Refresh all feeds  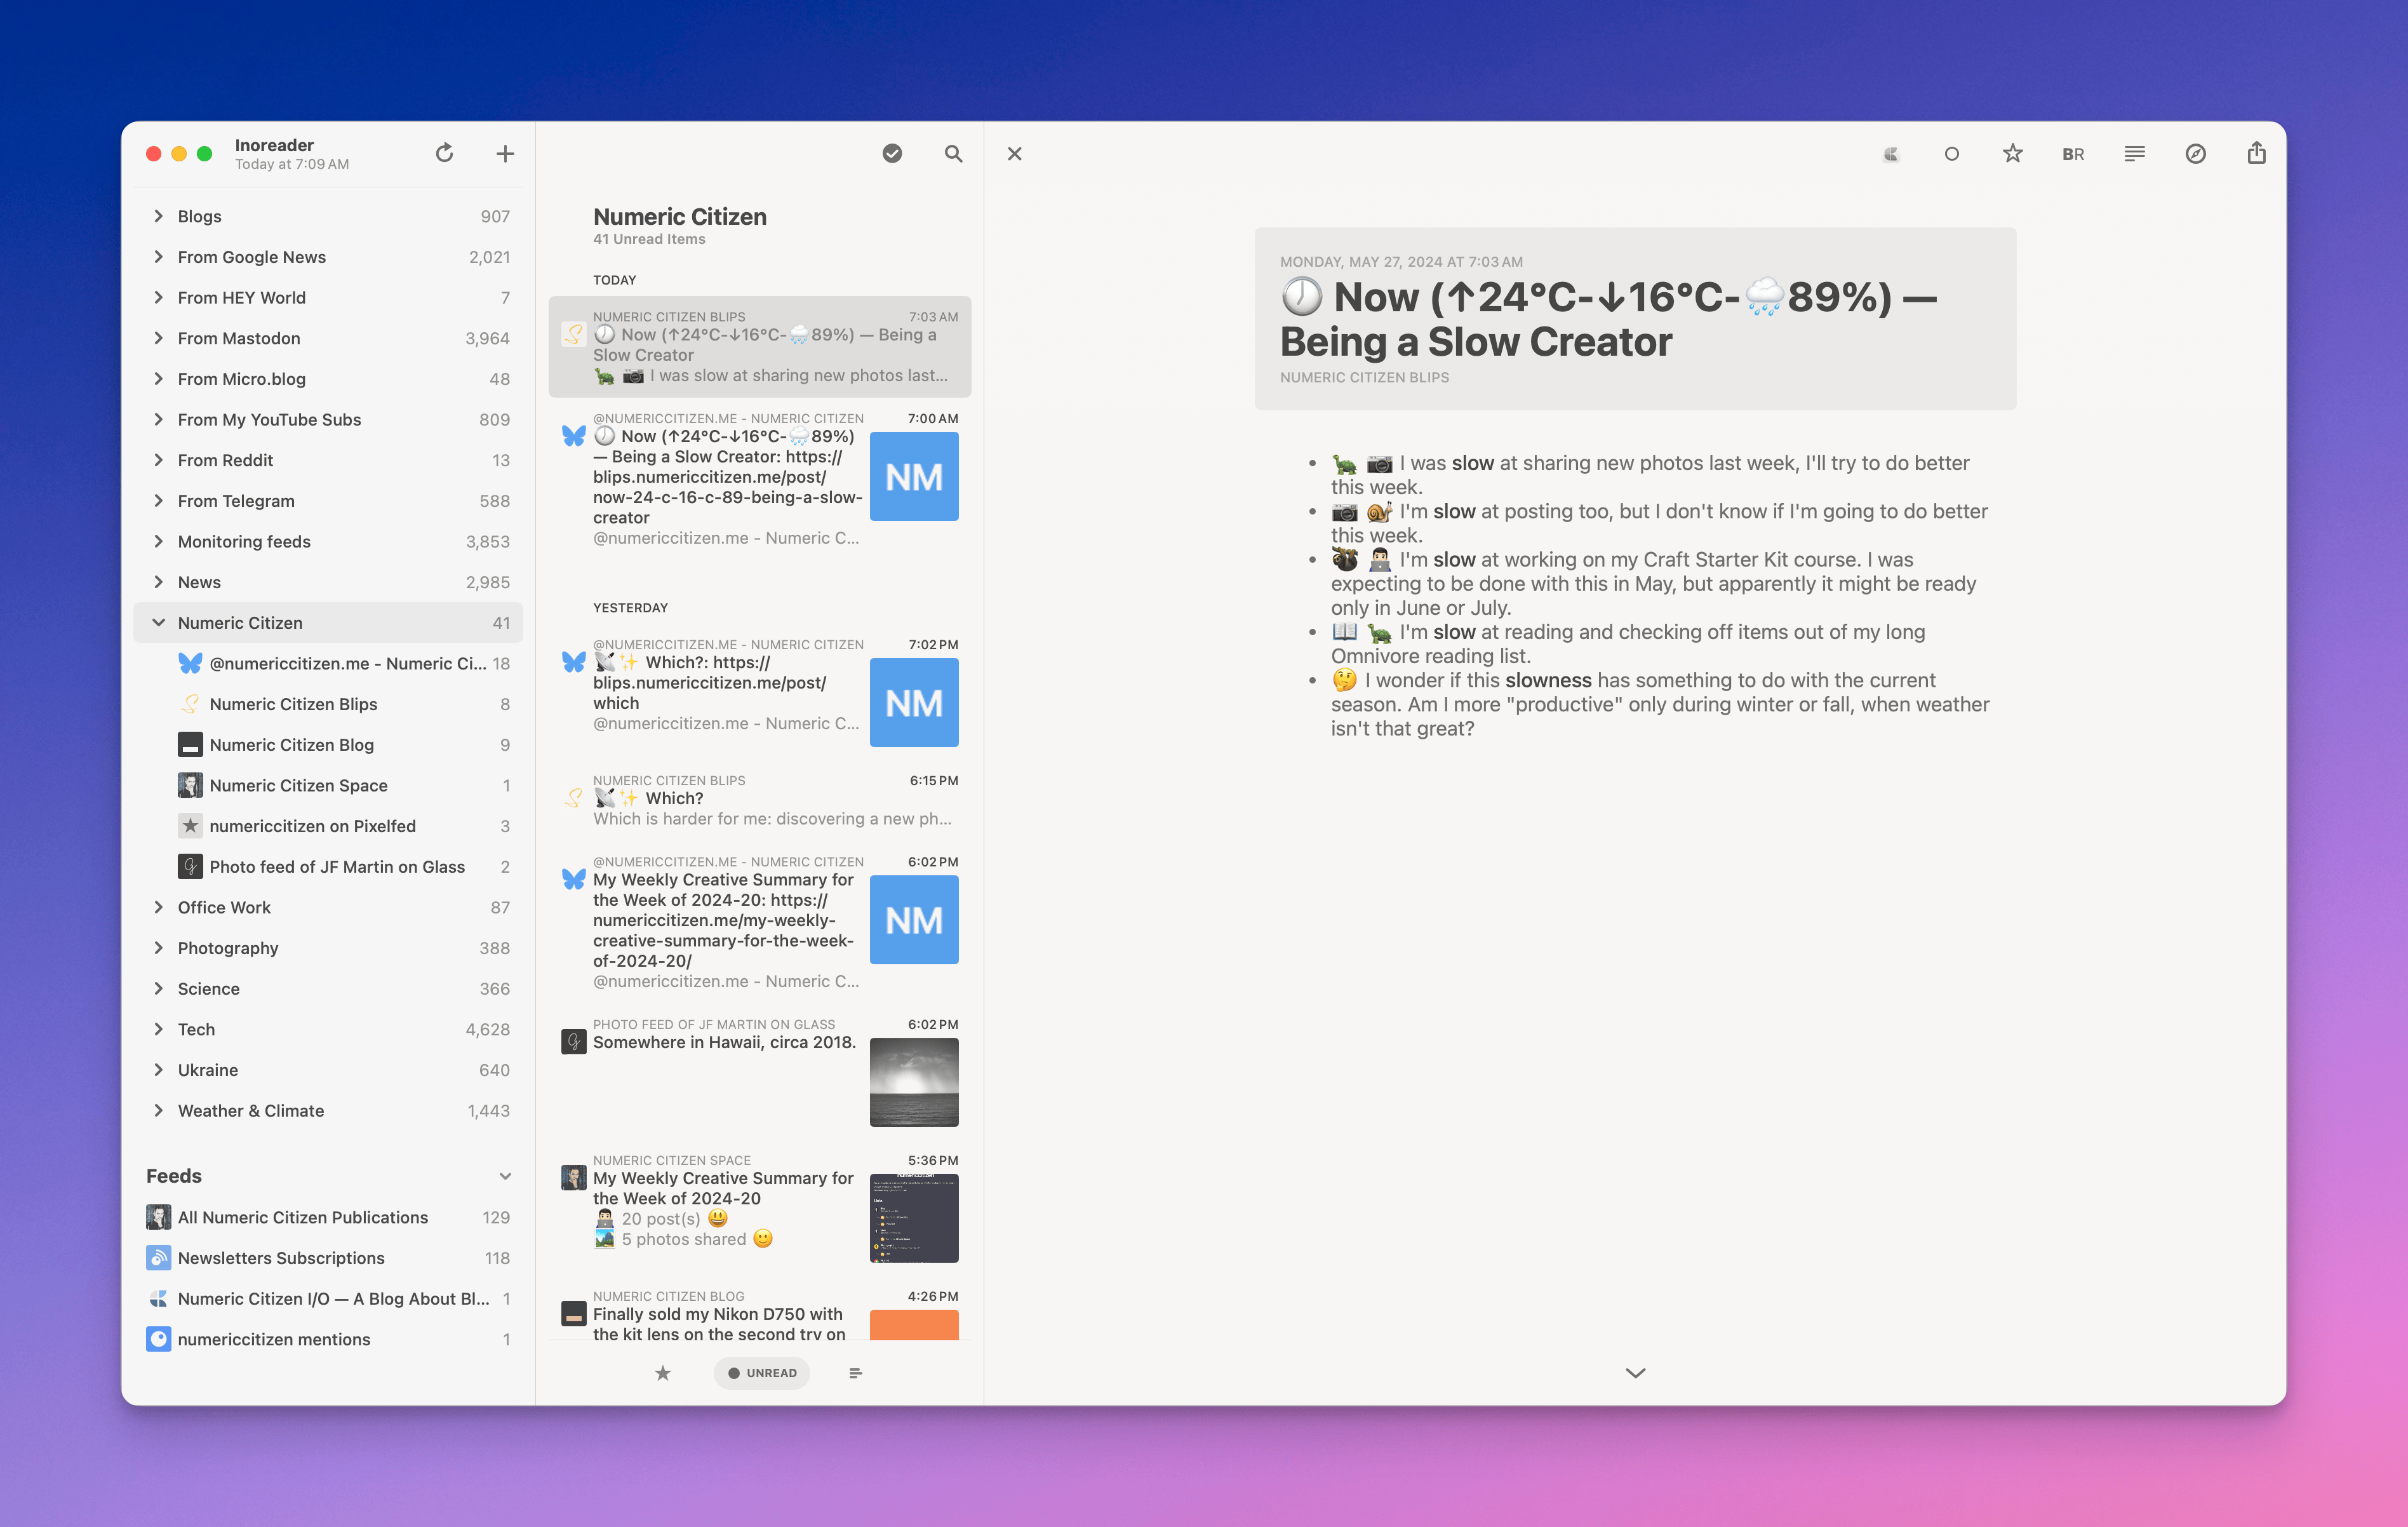pos(444,153)
